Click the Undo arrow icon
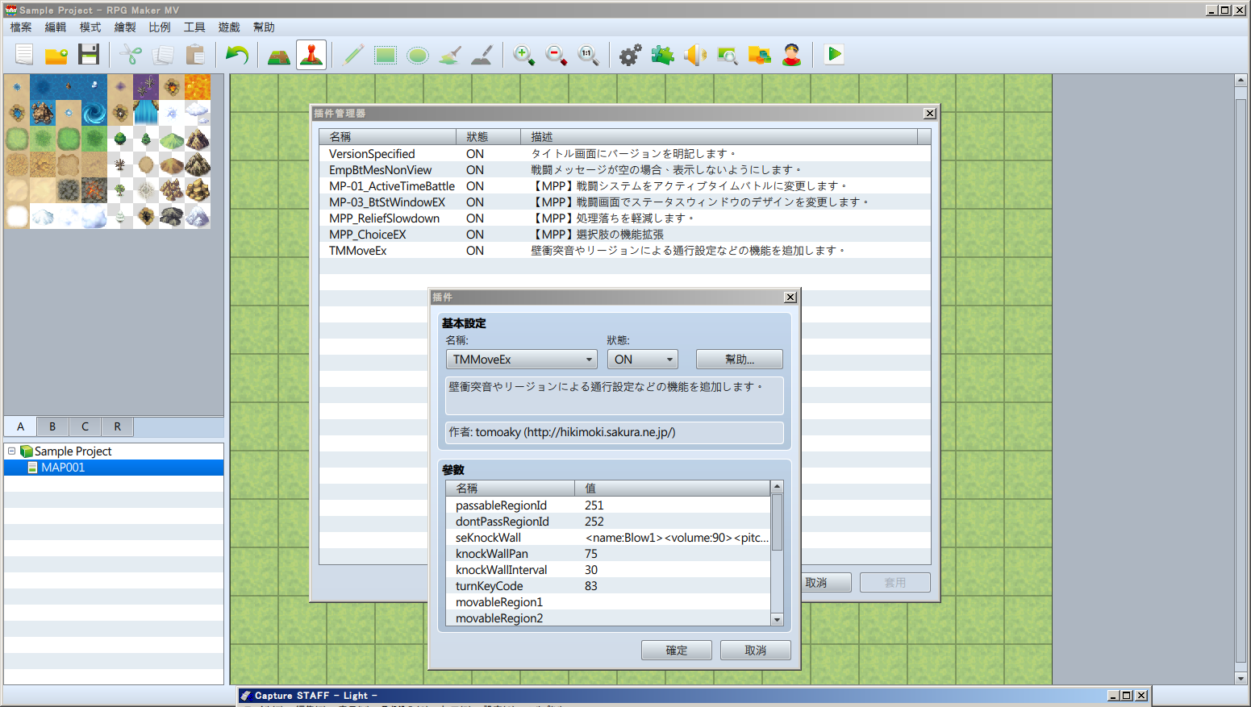 click(x=237, y=55)
